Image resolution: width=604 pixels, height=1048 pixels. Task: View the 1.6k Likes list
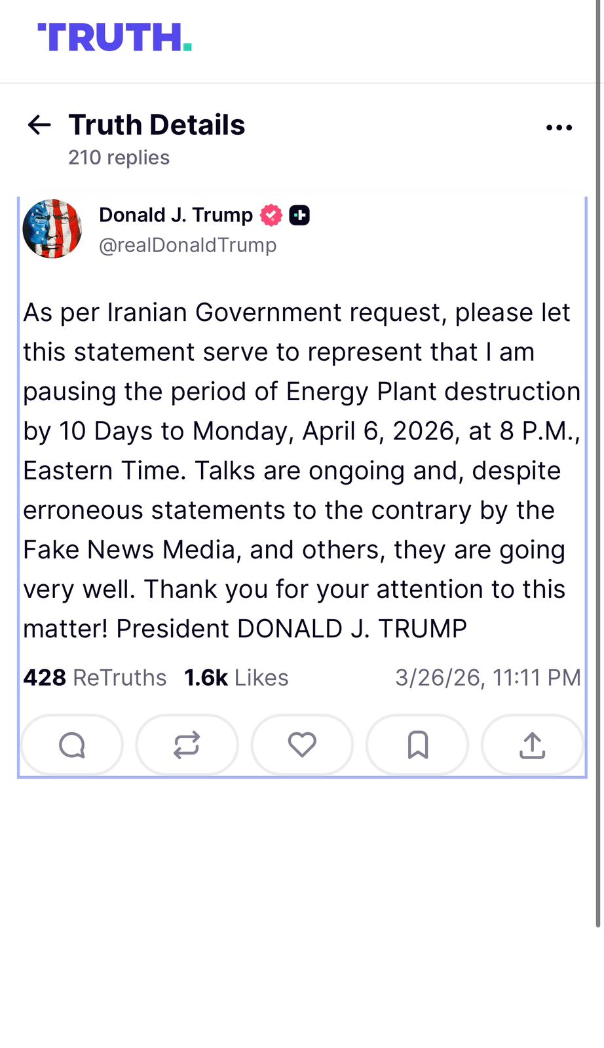coord(236,677)
